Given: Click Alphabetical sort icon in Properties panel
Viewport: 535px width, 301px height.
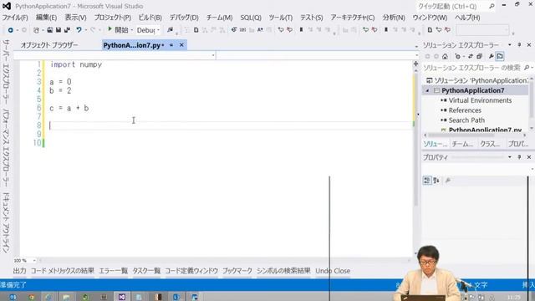Looking at the screenshot, I should click(x=436, y=181).
